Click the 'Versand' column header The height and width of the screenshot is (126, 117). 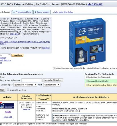click(x=44, y=99)
